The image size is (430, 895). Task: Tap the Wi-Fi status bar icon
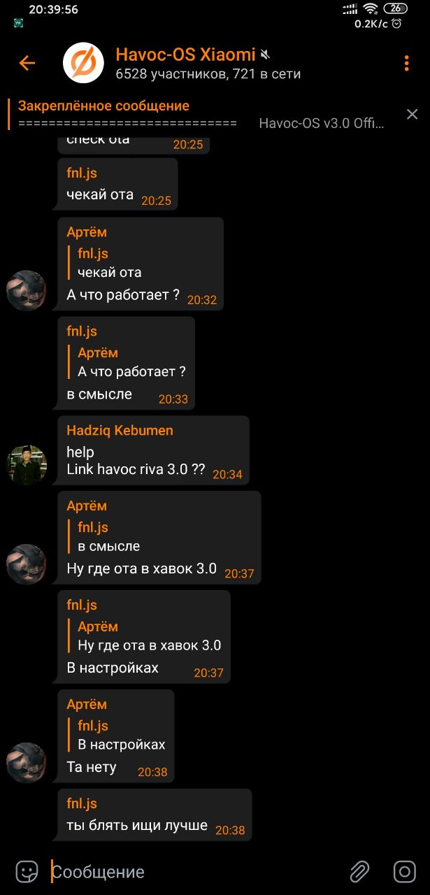coord(371,8)
